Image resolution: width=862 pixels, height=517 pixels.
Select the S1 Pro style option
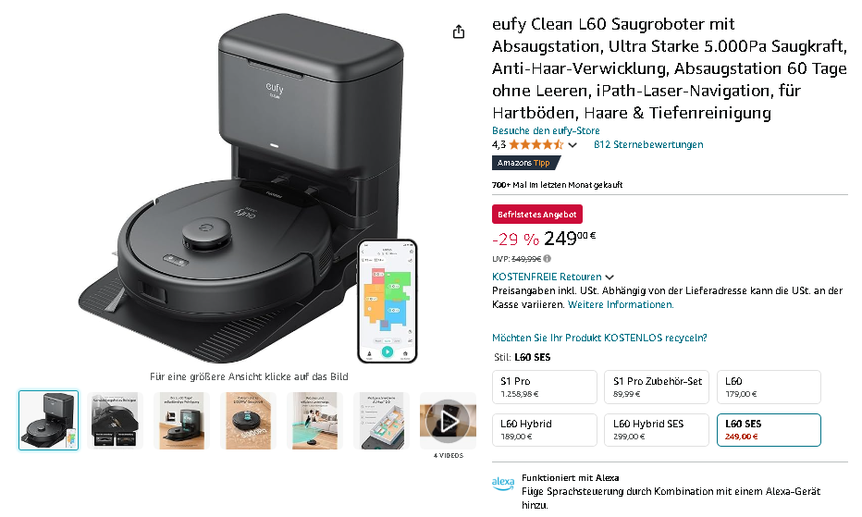(x=544, y=388)
